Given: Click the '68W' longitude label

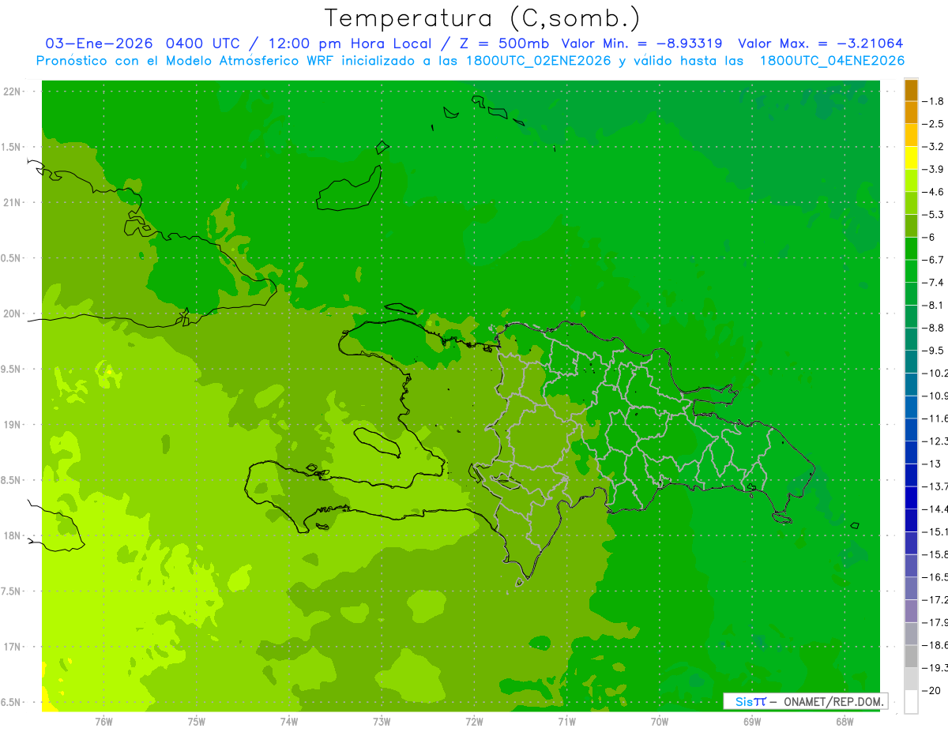Looking at the screenshot, I should tap(845, 721).
